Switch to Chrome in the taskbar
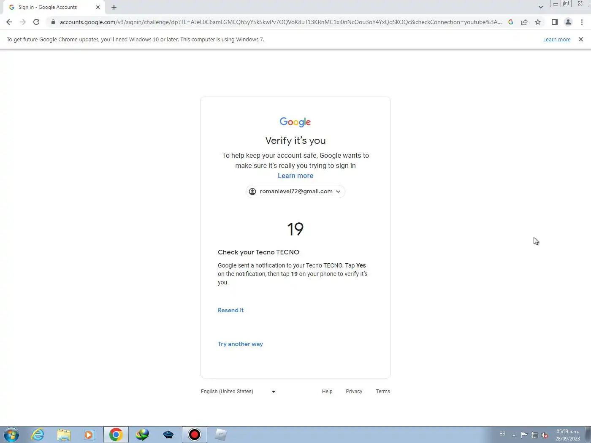 click(x=116, y=435)
